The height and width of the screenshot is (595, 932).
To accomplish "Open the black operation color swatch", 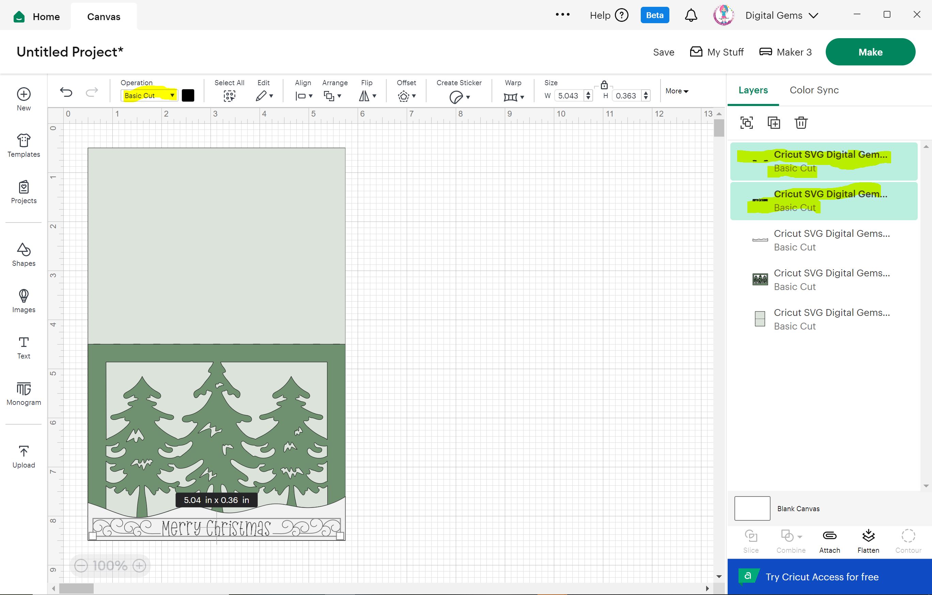I will pos(188,96).
